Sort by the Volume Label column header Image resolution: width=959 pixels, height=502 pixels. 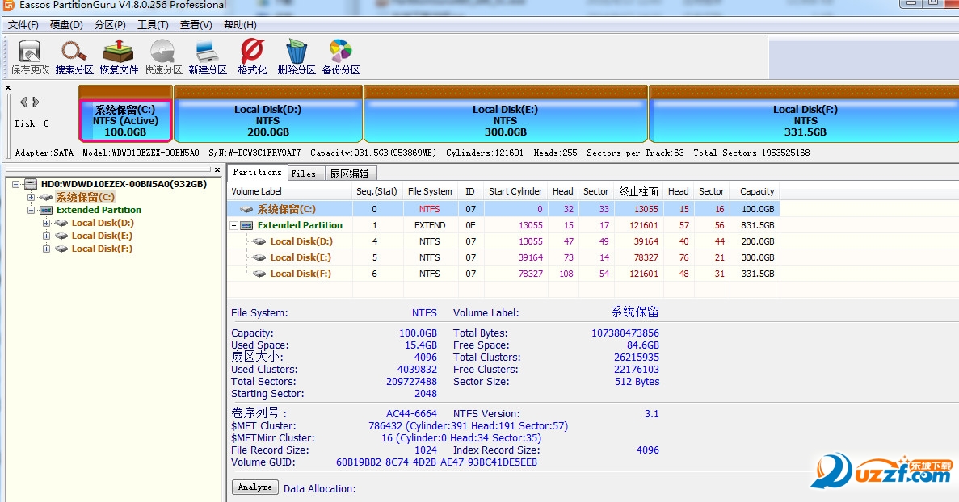click(x=290, y=191)
